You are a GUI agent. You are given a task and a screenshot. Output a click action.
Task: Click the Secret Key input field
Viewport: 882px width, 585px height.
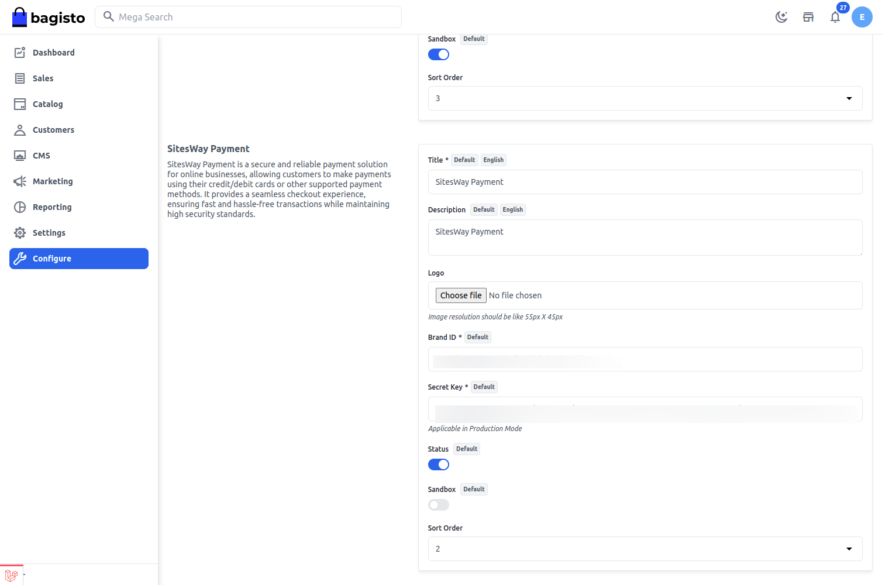(645, 409)
